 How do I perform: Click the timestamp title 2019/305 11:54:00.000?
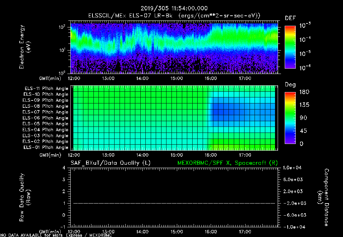click(x=174, y=8)
